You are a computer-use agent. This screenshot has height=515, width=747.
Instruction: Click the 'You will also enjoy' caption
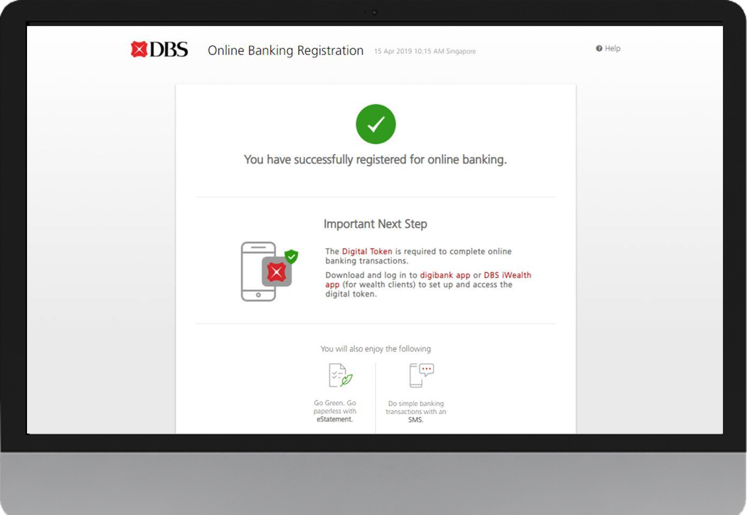(x=375, y=349)
